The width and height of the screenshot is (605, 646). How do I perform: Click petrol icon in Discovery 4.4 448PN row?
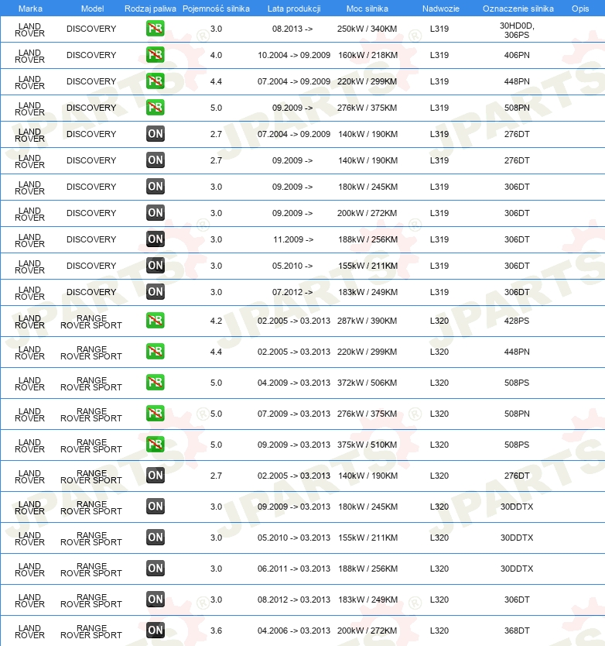[156, 81]
